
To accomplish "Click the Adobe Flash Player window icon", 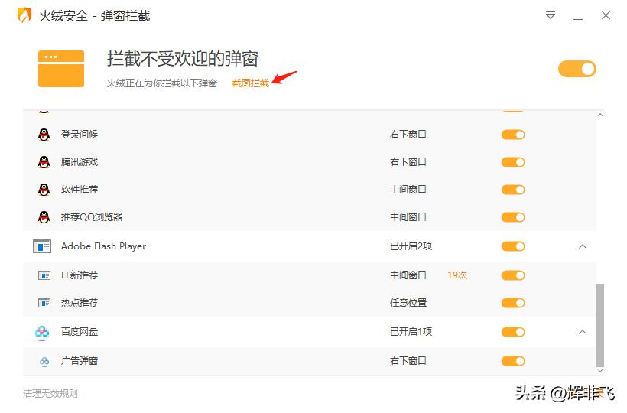I will pyautogui.click(x=42, y=246).
